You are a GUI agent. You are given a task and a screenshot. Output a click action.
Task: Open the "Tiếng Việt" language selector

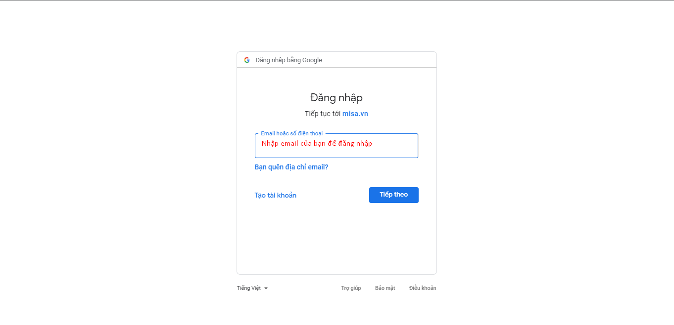click(249, 288)
